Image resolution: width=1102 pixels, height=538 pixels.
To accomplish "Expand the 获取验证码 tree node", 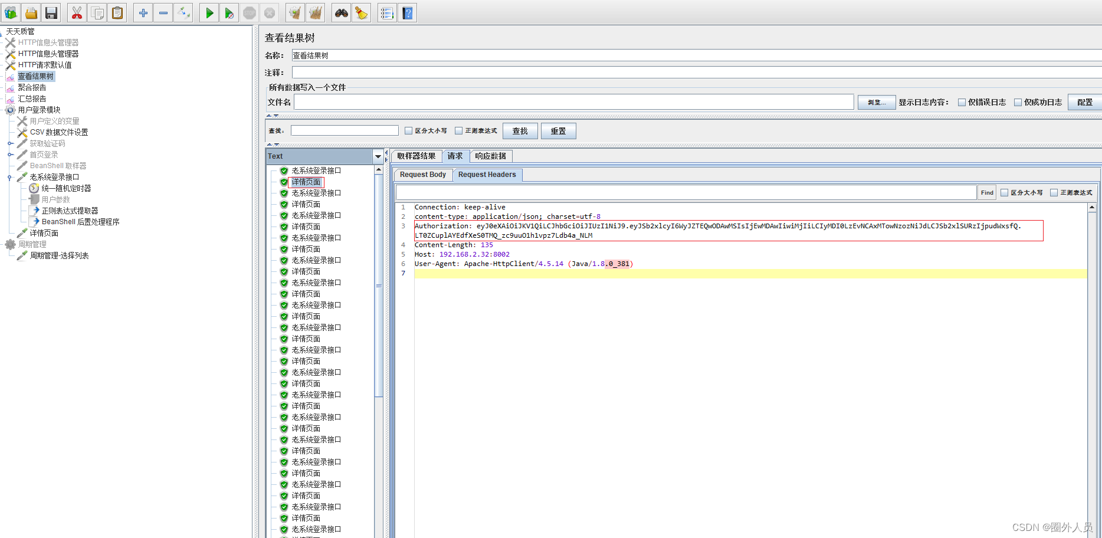I will tap(10, 143).
